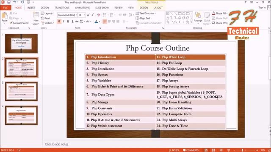This screenshot has height=152, width=271.
Task: Open the Align Text dropdown
Action: 144,18
